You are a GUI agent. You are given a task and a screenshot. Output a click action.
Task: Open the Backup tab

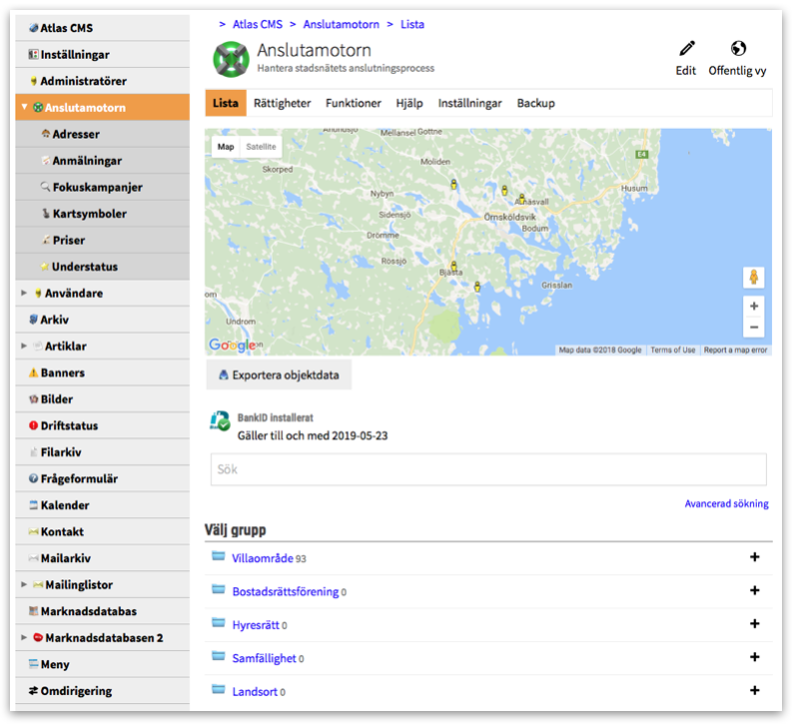coord(535,103)
